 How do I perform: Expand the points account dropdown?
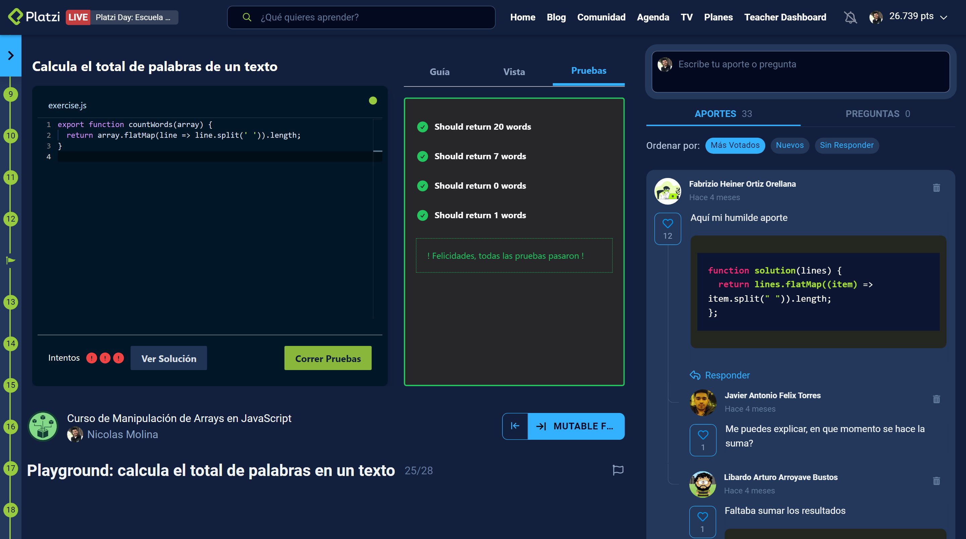click(944, 18)
